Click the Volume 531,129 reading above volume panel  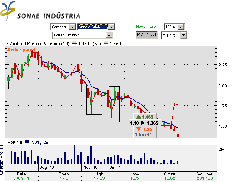coord(40,142)
